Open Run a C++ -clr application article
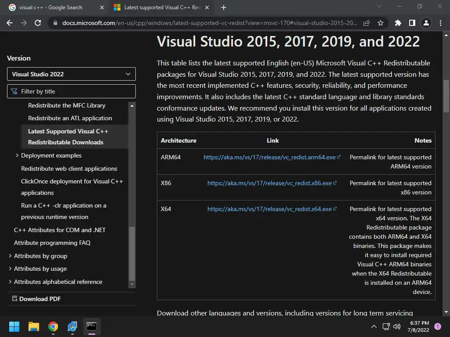 pyautogui.click(x=63, y=211)
